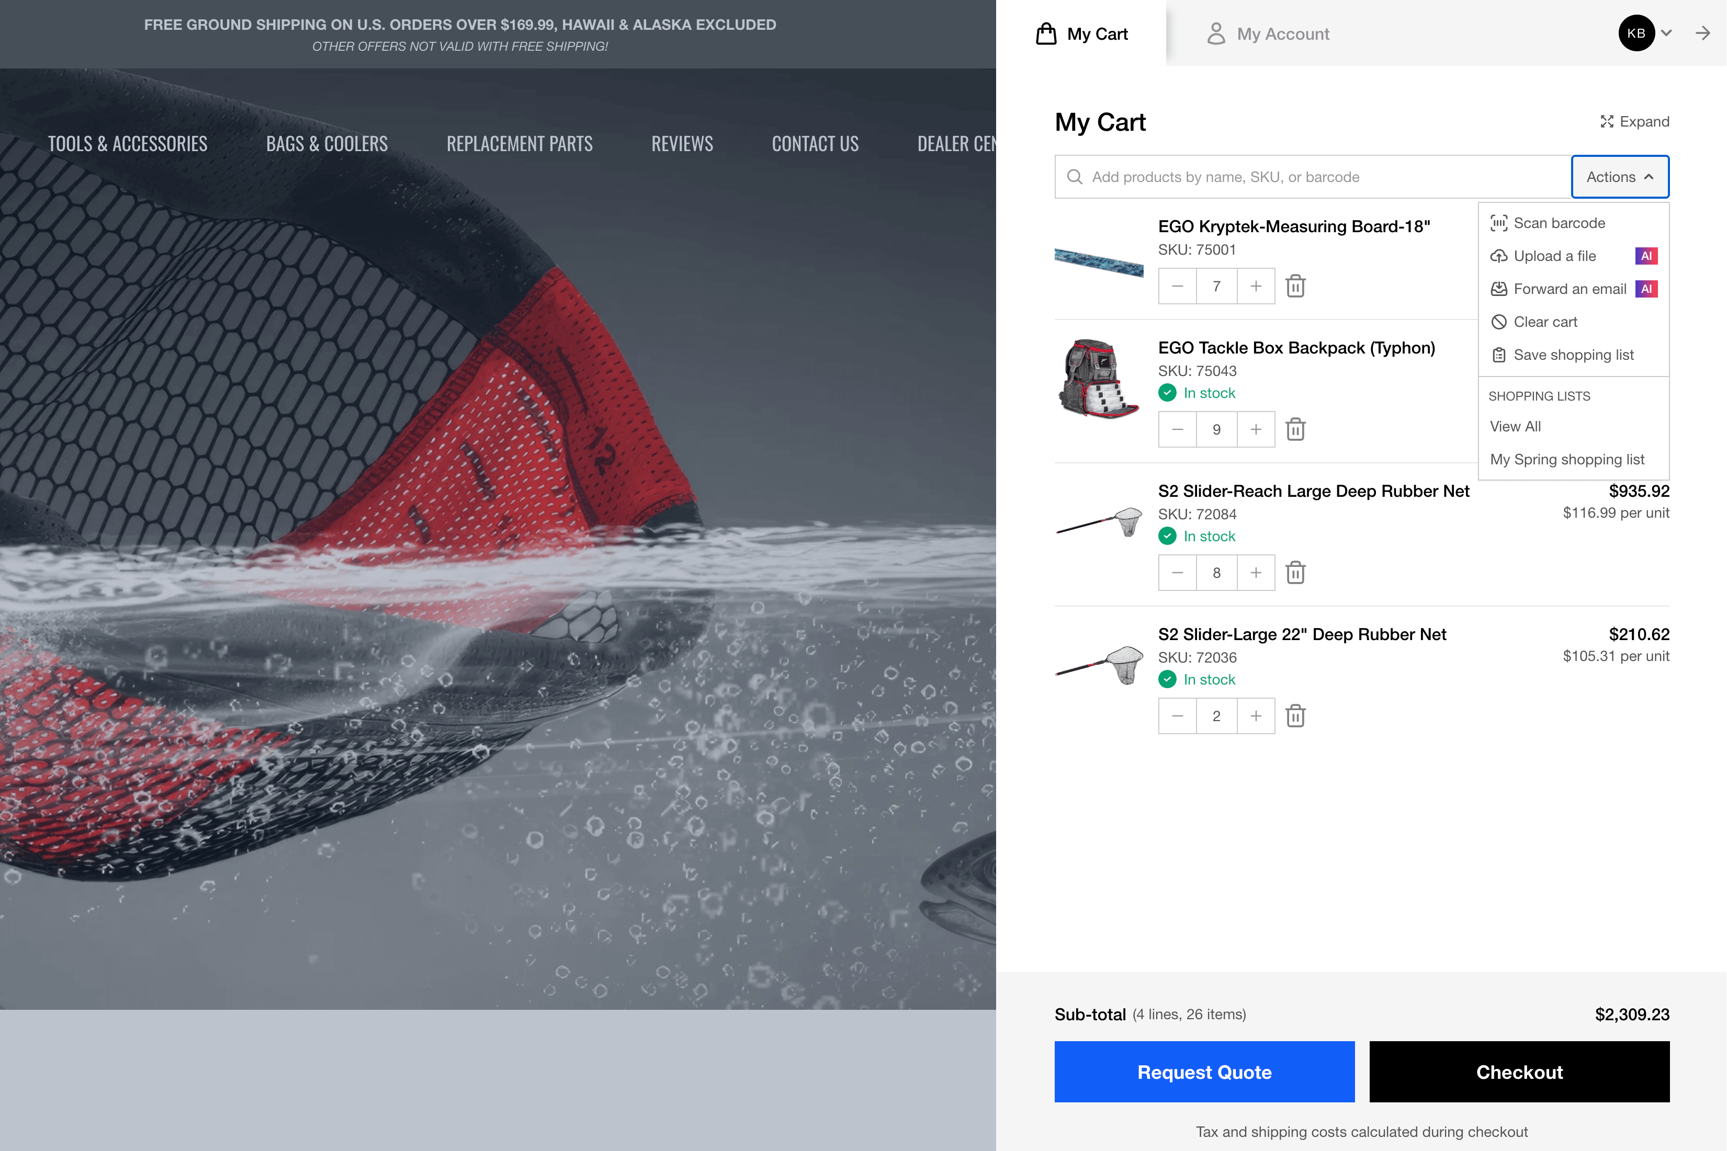This screenshot has width=1727, height=1151.
Task: Open the KB user account dropdown chevron
Action: (x=1666, y=33)
